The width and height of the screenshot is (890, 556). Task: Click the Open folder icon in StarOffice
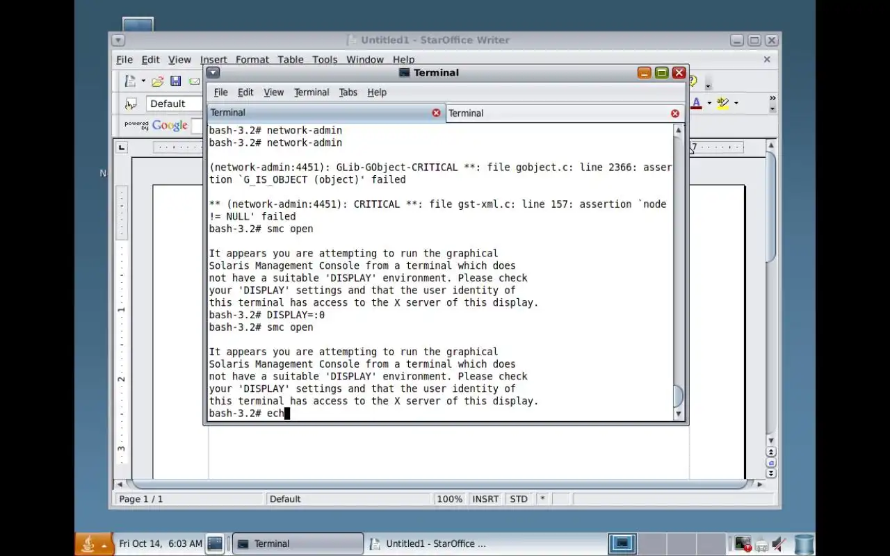(158, 81)
